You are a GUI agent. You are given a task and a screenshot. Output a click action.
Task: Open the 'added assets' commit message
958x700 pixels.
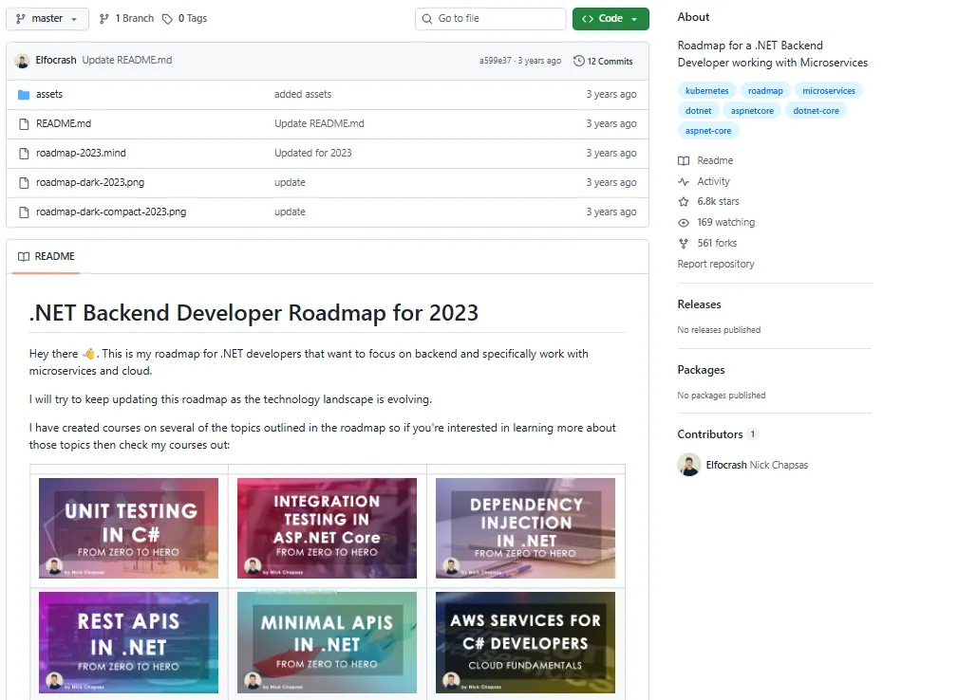point(303,94)
